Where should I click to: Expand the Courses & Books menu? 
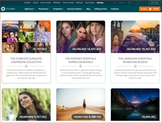[75, 9]
